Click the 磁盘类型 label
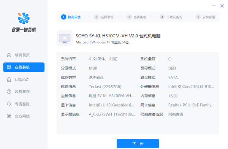Image resolution: width=228 pixels, height=149 pixels. 68,78
